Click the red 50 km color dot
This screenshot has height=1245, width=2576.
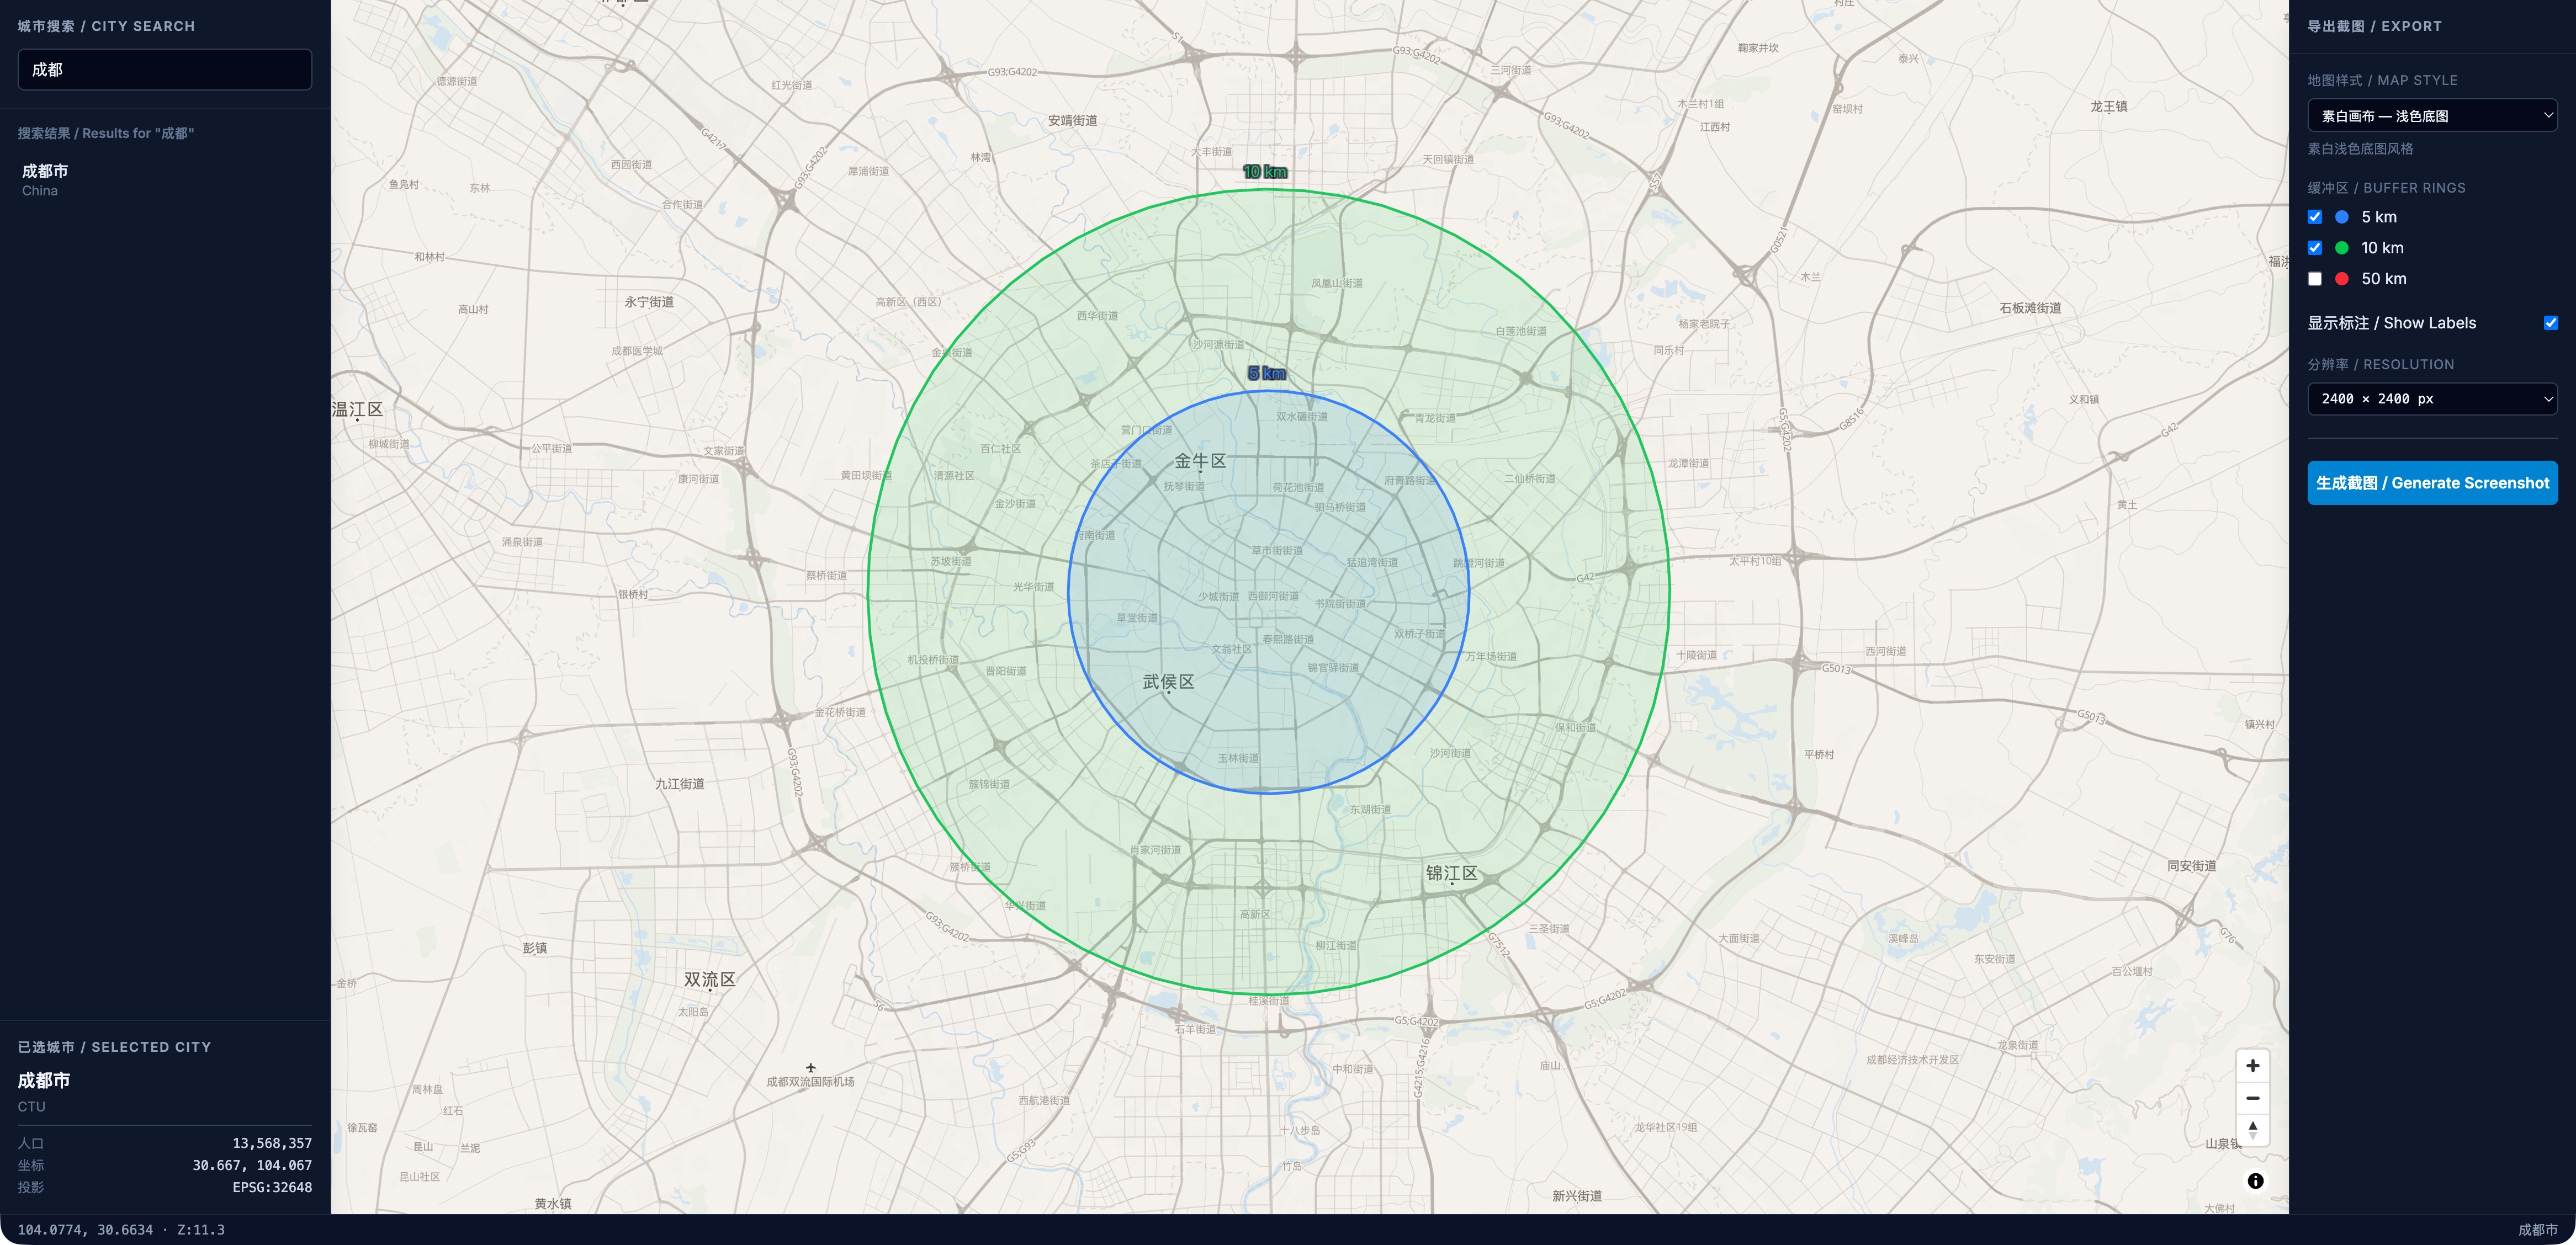pos(2342,279)
